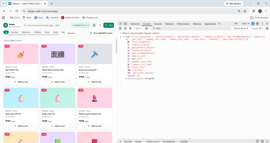Screen dimensions: 270x143
Task: Click the product page vertical scrollbar
Action: coord(116,46)
